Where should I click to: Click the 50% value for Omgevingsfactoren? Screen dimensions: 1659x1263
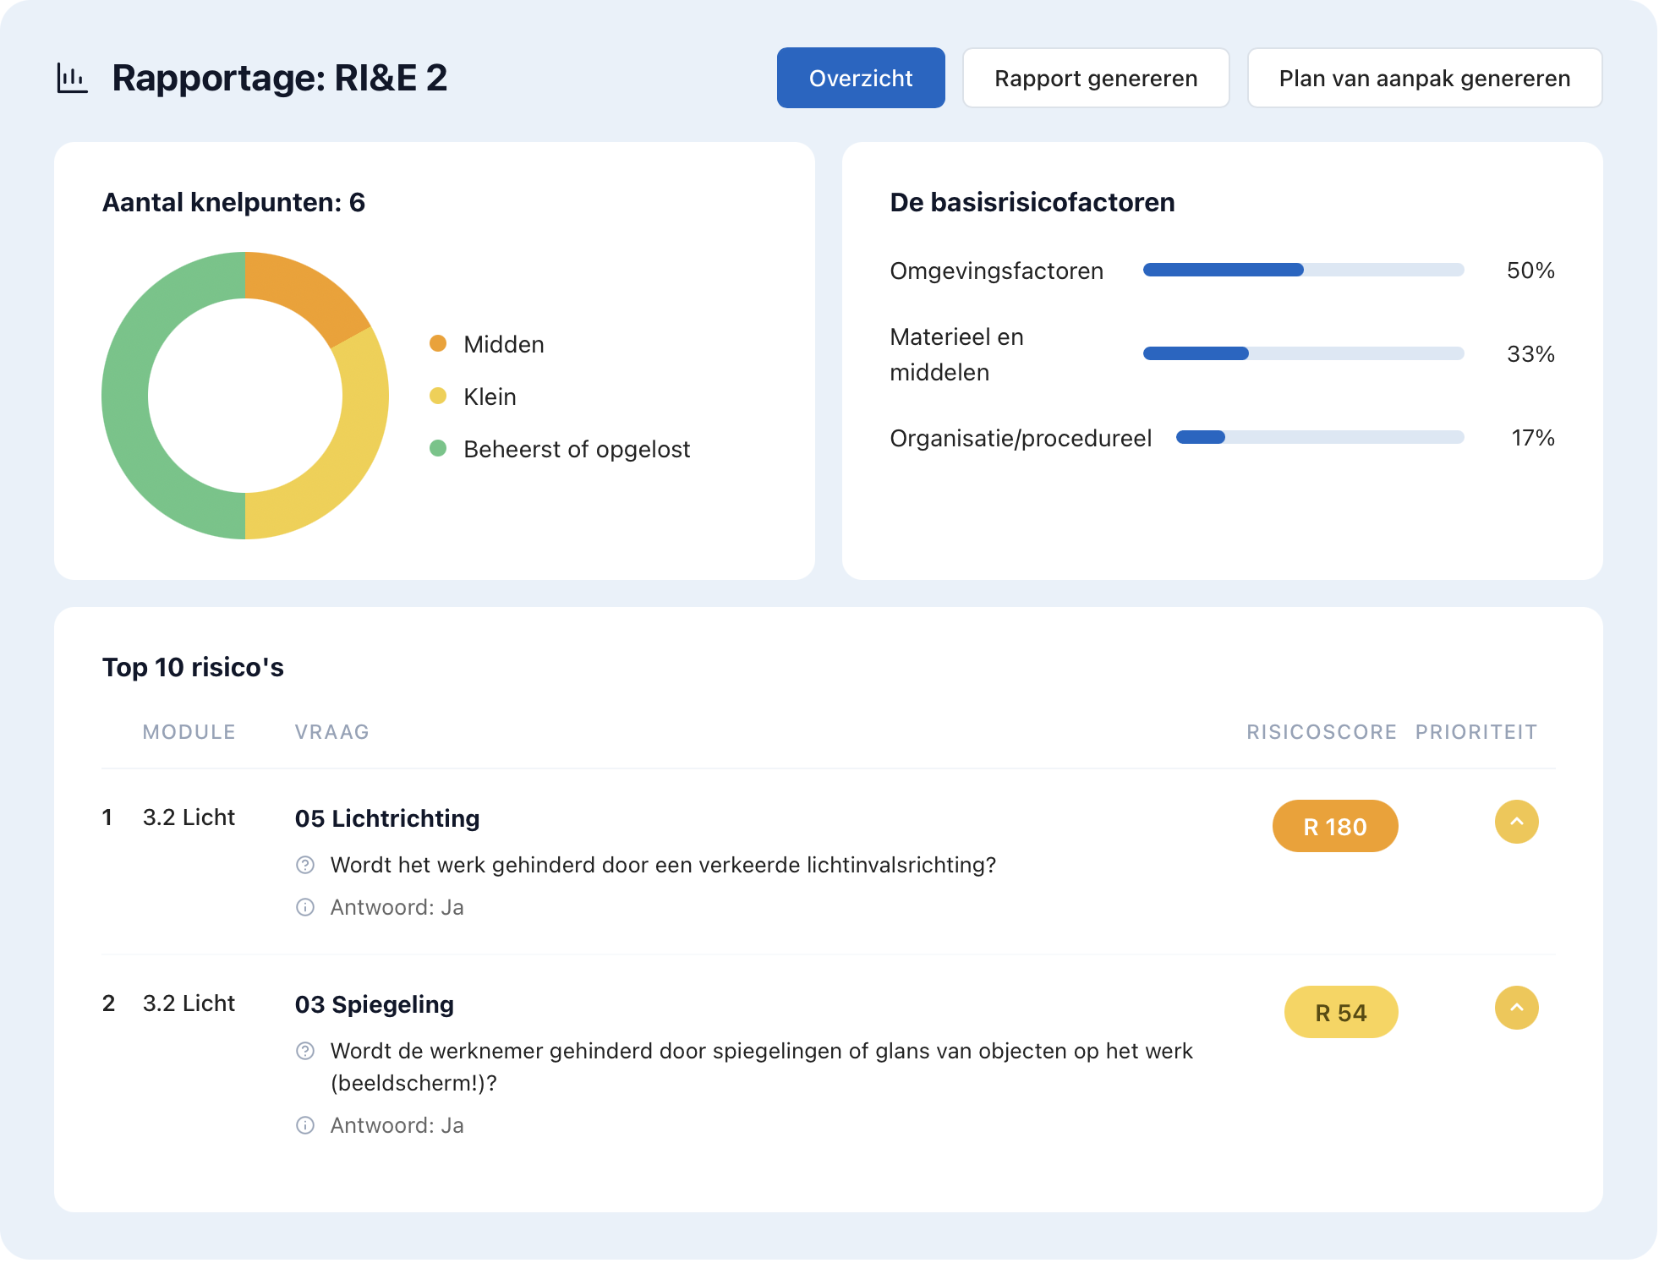point(1530,271)
